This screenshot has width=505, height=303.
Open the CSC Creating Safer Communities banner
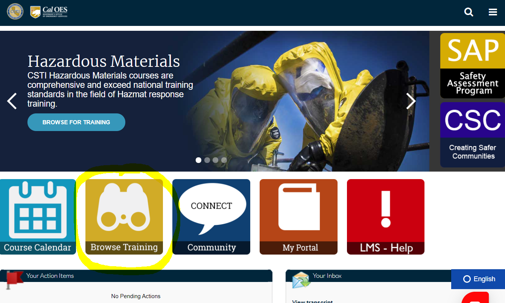(x=473, y=135)
